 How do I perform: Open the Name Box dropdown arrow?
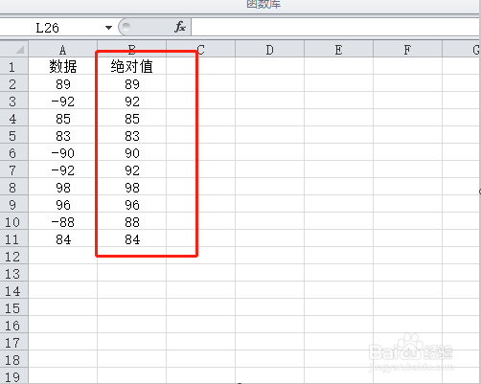pos(108,28)
